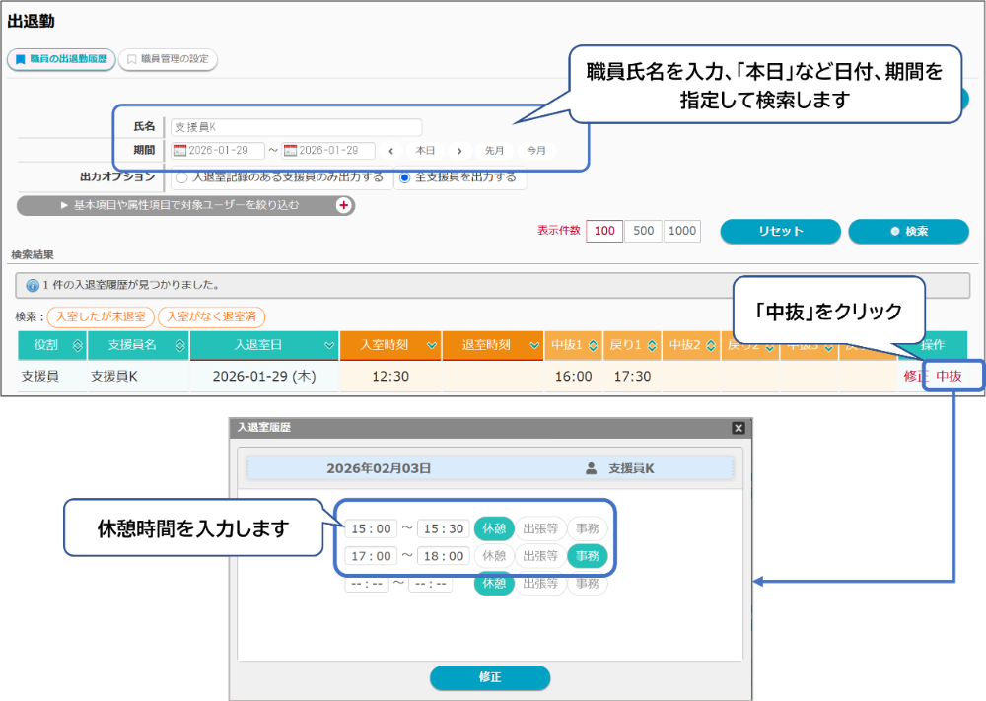Image resolution: width=986 pixels, height=701 pixels.
Task: Switch to 職員管理の設定 tab
Action: pyautogui.click(x=168, y=59)
